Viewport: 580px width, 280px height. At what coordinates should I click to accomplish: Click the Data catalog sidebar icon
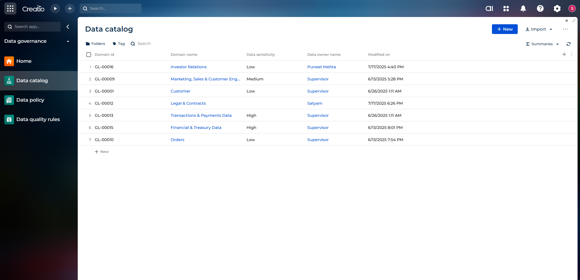pos(9,81)
